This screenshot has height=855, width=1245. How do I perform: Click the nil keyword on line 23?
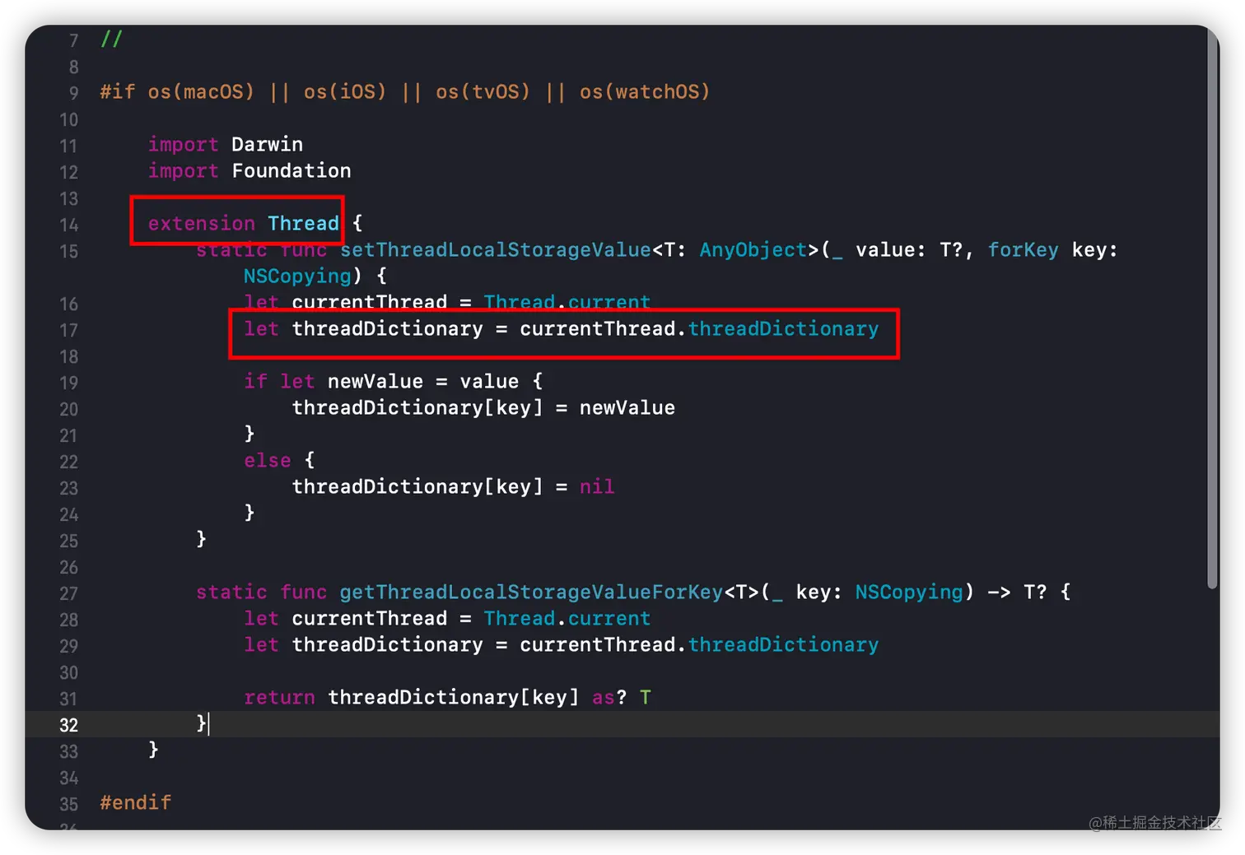point(597,486)
